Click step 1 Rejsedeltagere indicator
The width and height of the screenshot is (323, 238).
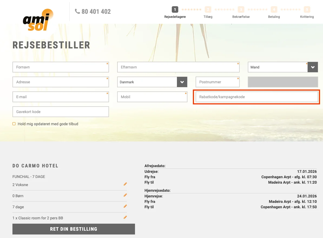pyautogui.click(x=175, y=10)
